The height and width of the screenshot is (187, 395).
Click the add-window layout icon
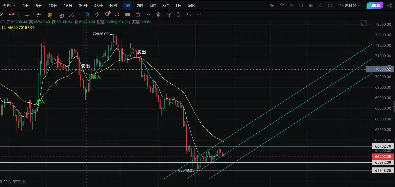[x=301, y=6]
